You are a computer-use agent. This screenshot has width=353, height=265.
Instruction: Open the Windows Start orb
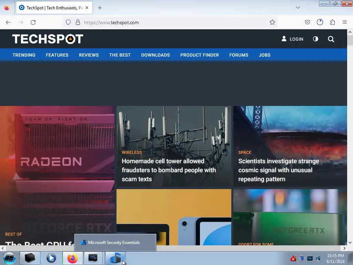pos(9,258)
